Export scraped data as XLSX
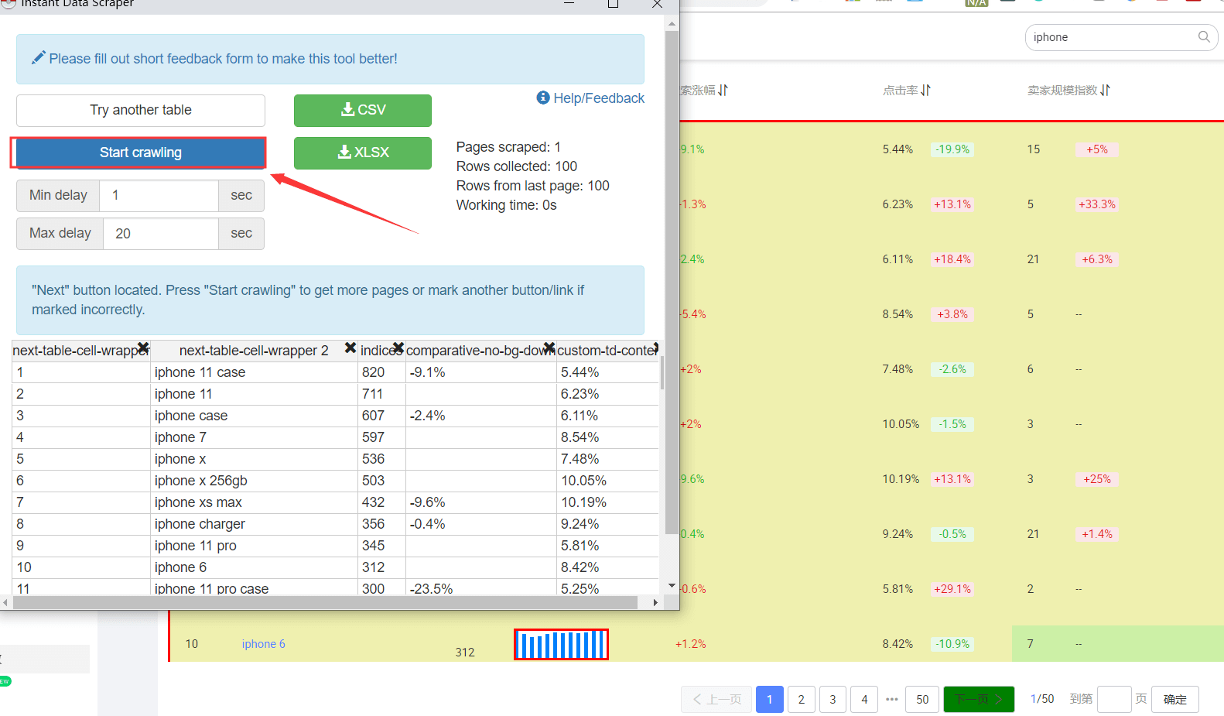The width and height of the screenshot is (1224, 716). 362,152
